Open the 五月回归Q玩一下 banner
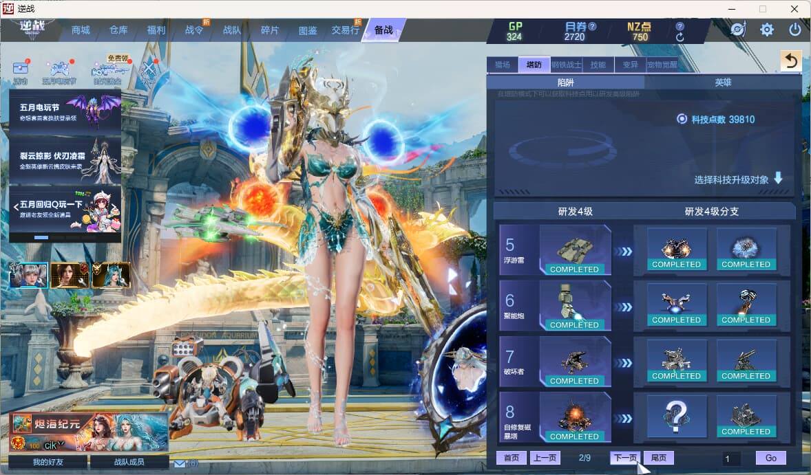This screenshot has height=475, width=811. (65, 208)
